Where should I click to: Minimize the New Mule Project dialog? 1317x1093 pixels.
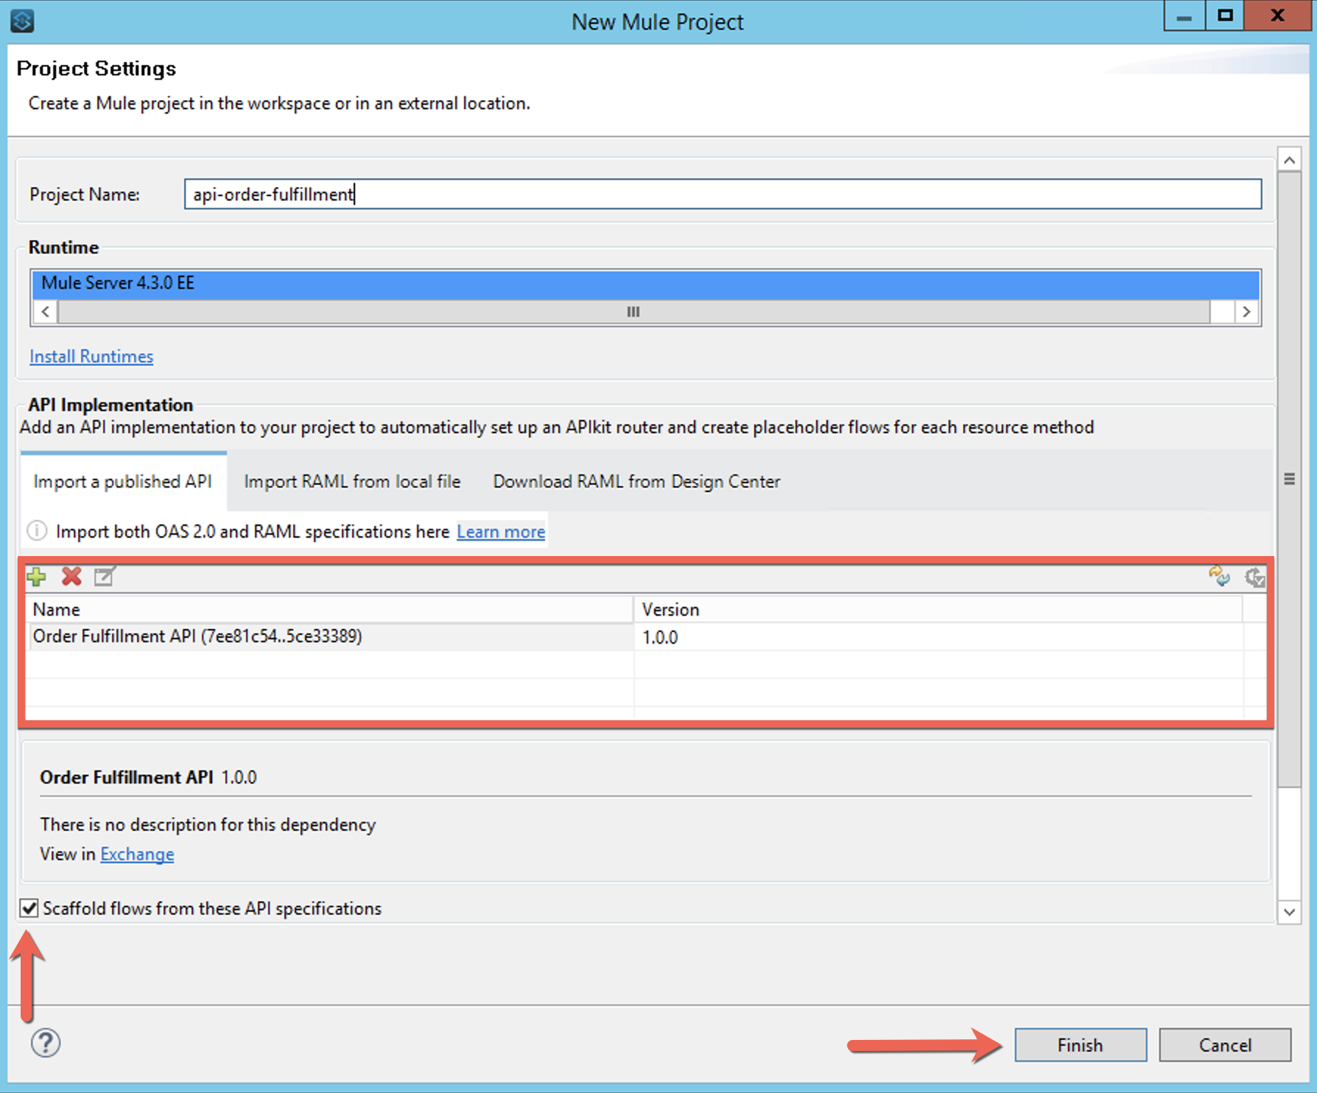click(1184, 16)
